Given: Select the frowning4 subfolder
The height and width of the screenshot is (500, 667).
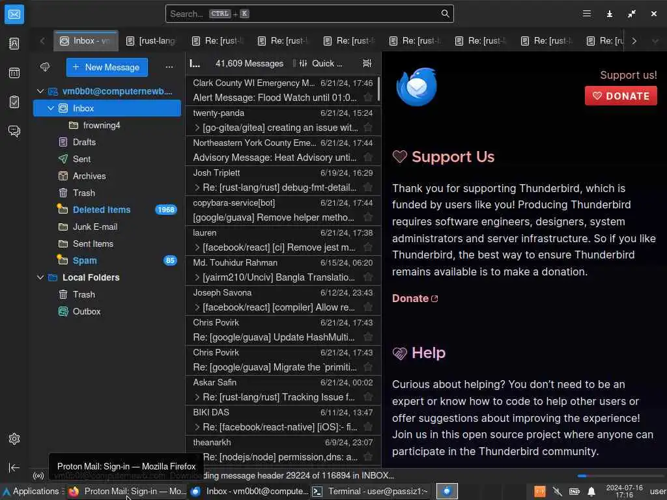Looking at the screenshot, I should point(107,125).
